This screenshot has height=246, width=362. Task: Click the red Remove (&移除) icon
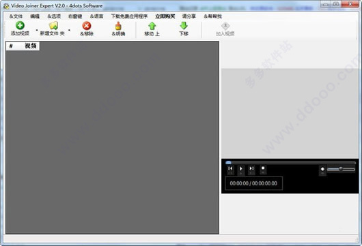[x=87, y=26]
